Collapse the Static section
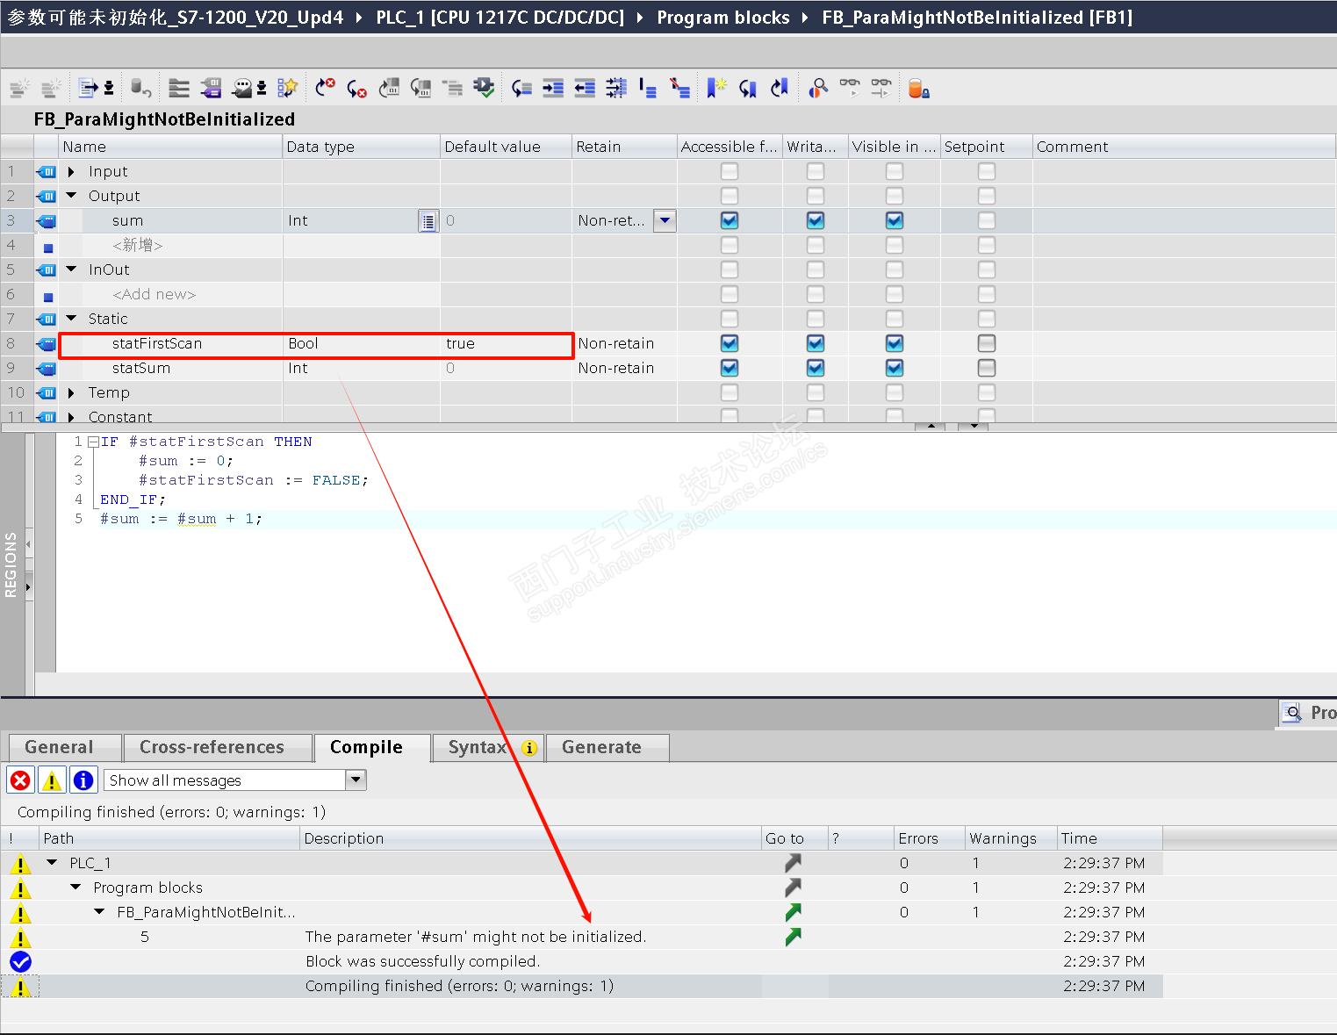 pyautogui.click(x=71, y=319)
